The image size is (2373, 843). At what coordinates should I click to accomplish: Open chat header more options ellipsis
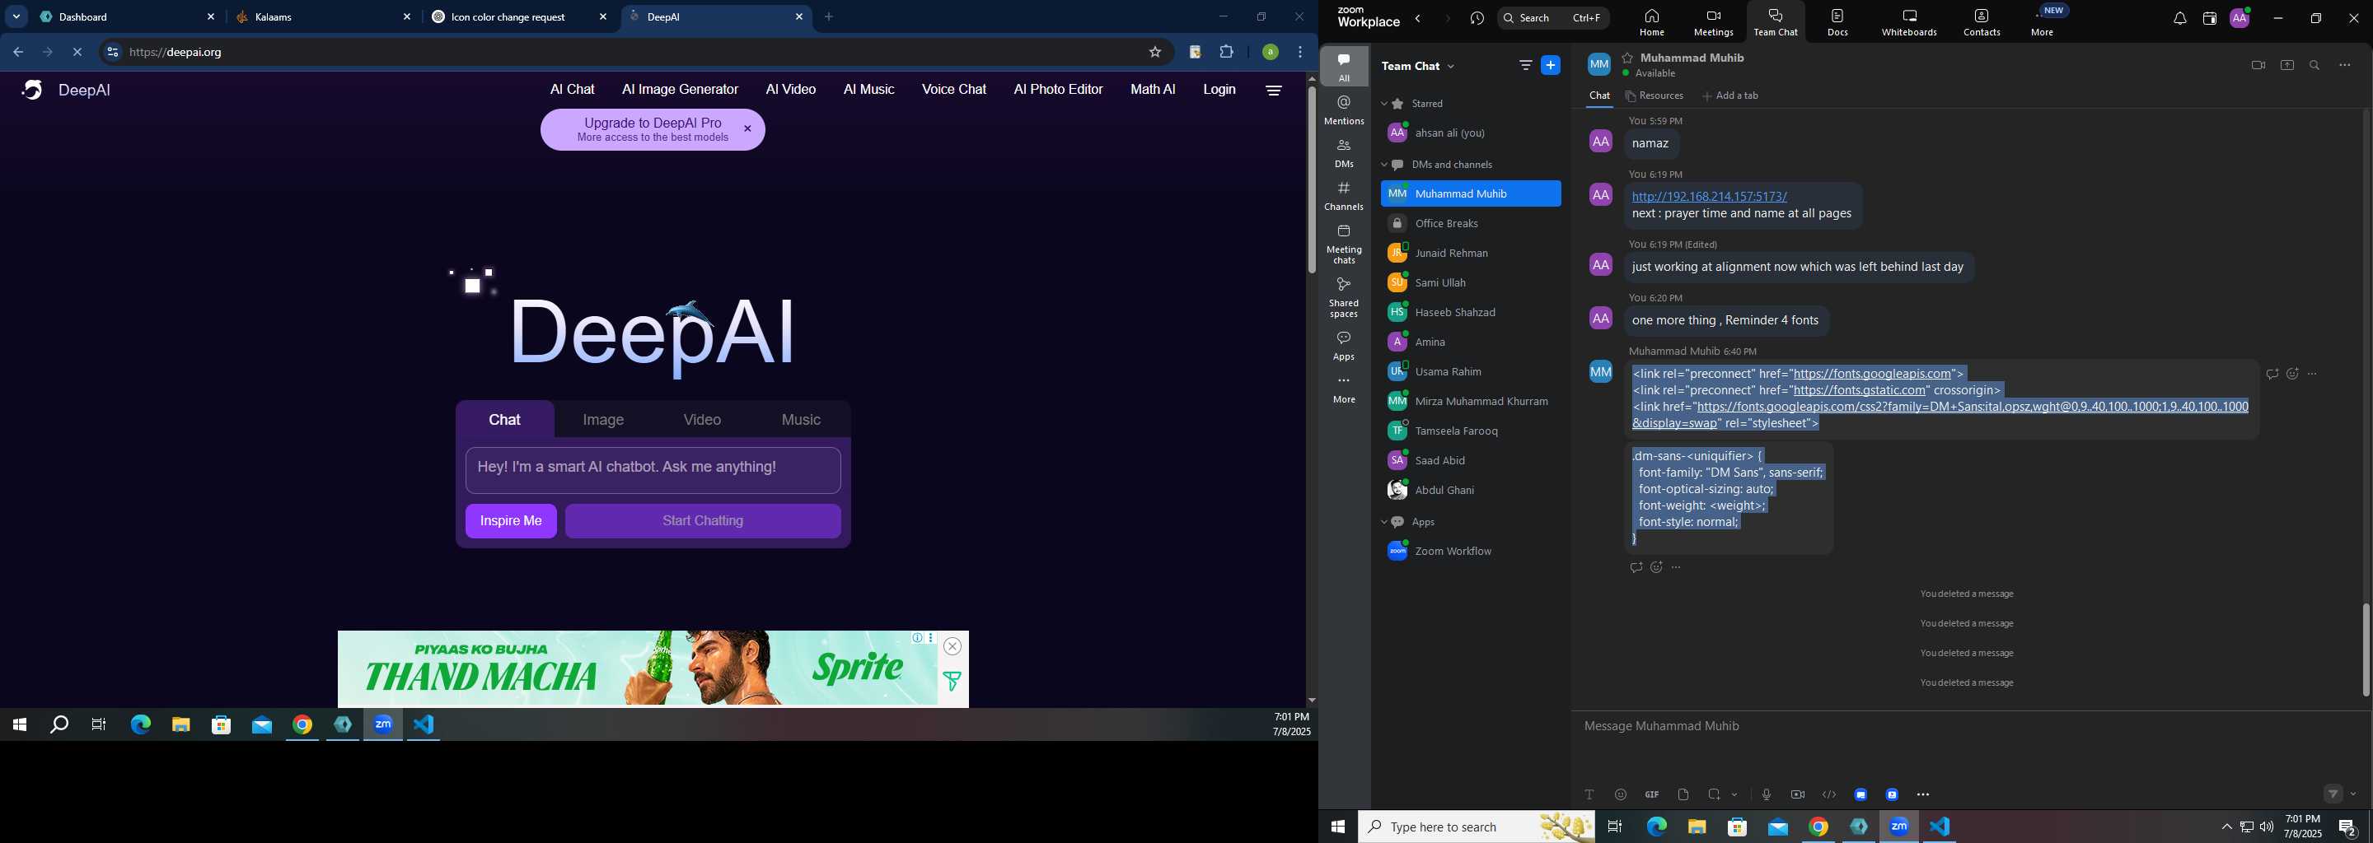pyautogui.click(x=2344, y=65)
